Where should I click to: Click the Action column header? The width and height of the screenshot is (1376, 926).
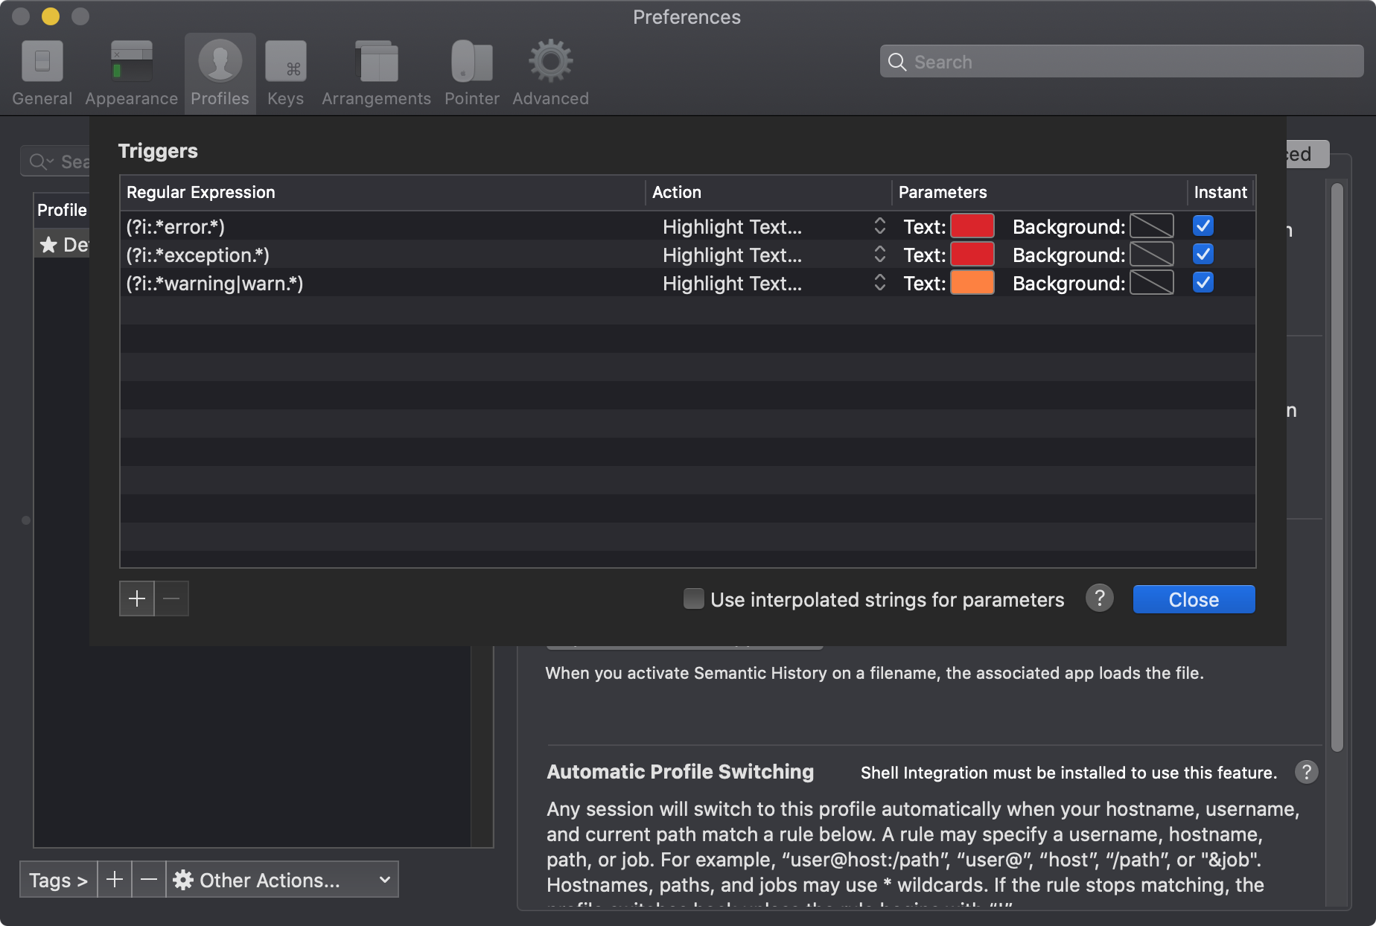pos(768,192)
